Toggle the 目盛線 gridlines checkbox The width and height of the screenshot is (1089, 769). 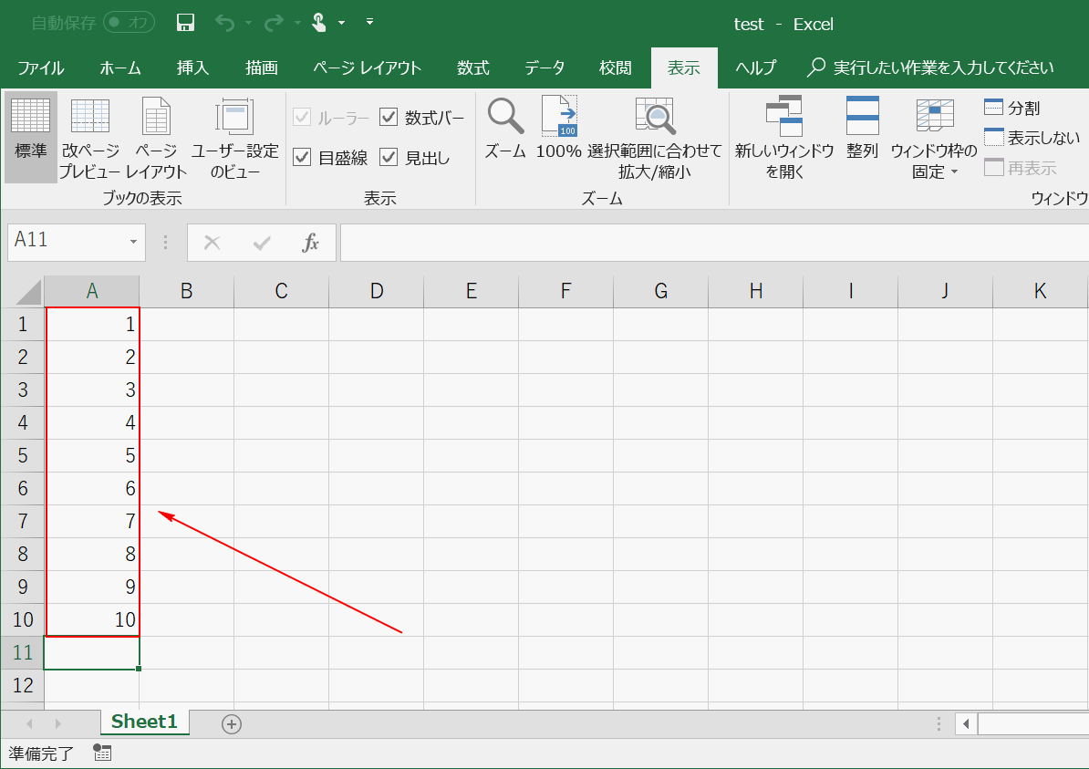click(x=301, y=158)
